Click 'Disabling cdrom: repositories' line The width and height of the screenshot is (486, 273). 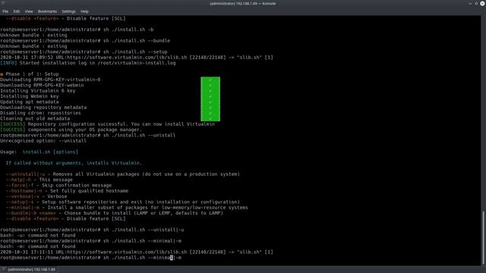40,113
